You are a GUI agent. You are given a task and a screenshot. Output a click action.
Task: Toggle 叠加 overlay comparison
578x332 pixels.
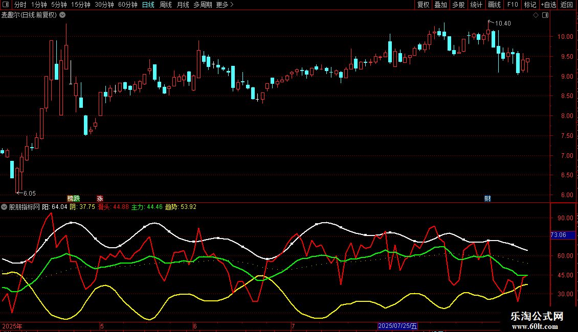point(440,5)
